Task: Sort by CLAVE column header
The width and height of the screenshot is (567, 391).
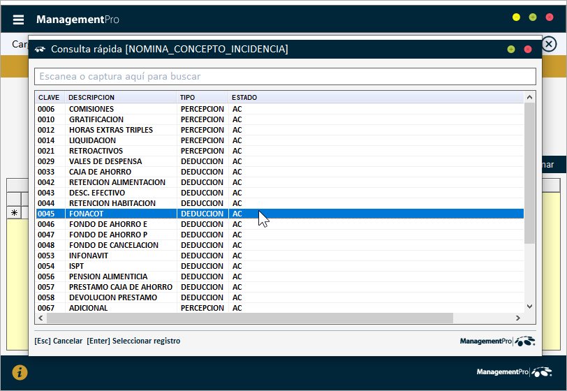Action: coord(50,97)
